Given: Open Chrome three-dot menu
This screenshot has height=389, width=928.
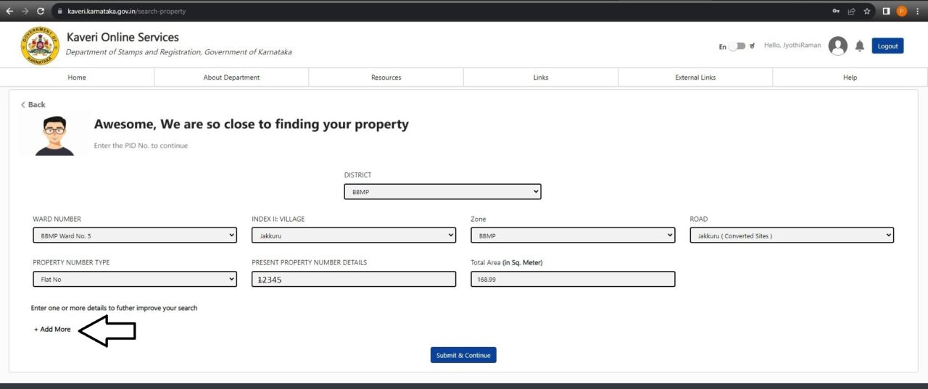Looking at the screenshot, I should (917, 11).
